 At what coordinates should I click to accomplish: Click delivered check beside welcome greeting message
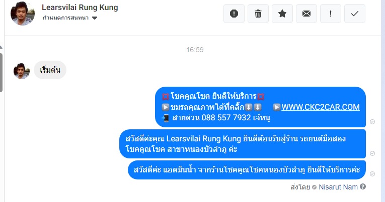[x=372, y=153]
